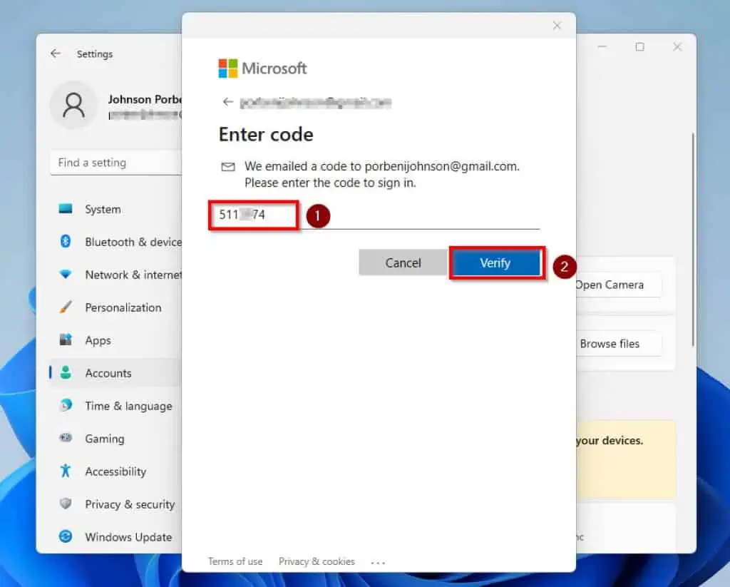Open the Terms of use link
The image size is (730, 587).
coord(235,561)
